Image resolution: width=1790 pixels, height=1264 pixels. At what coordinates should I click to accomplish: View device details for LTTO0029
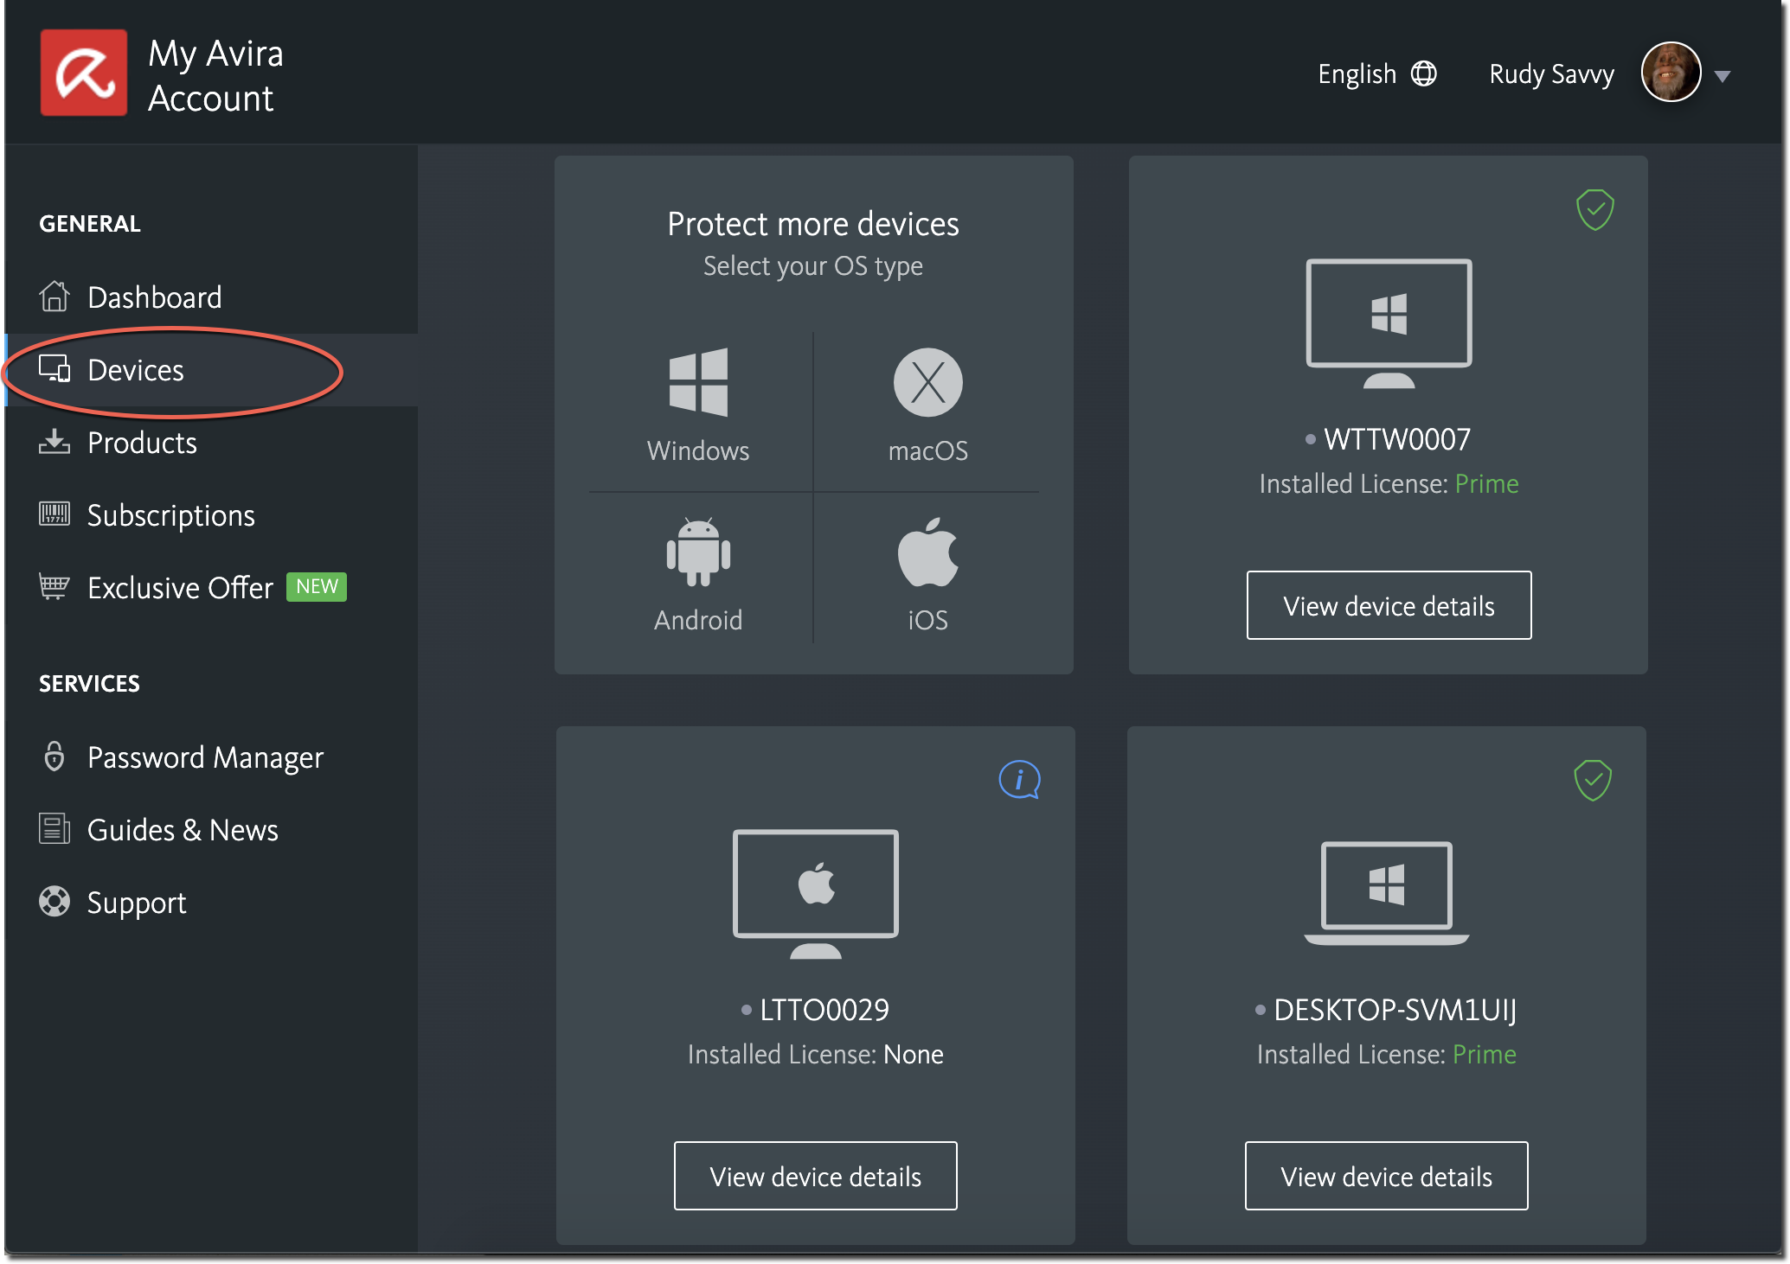[x=815, y=1176]
